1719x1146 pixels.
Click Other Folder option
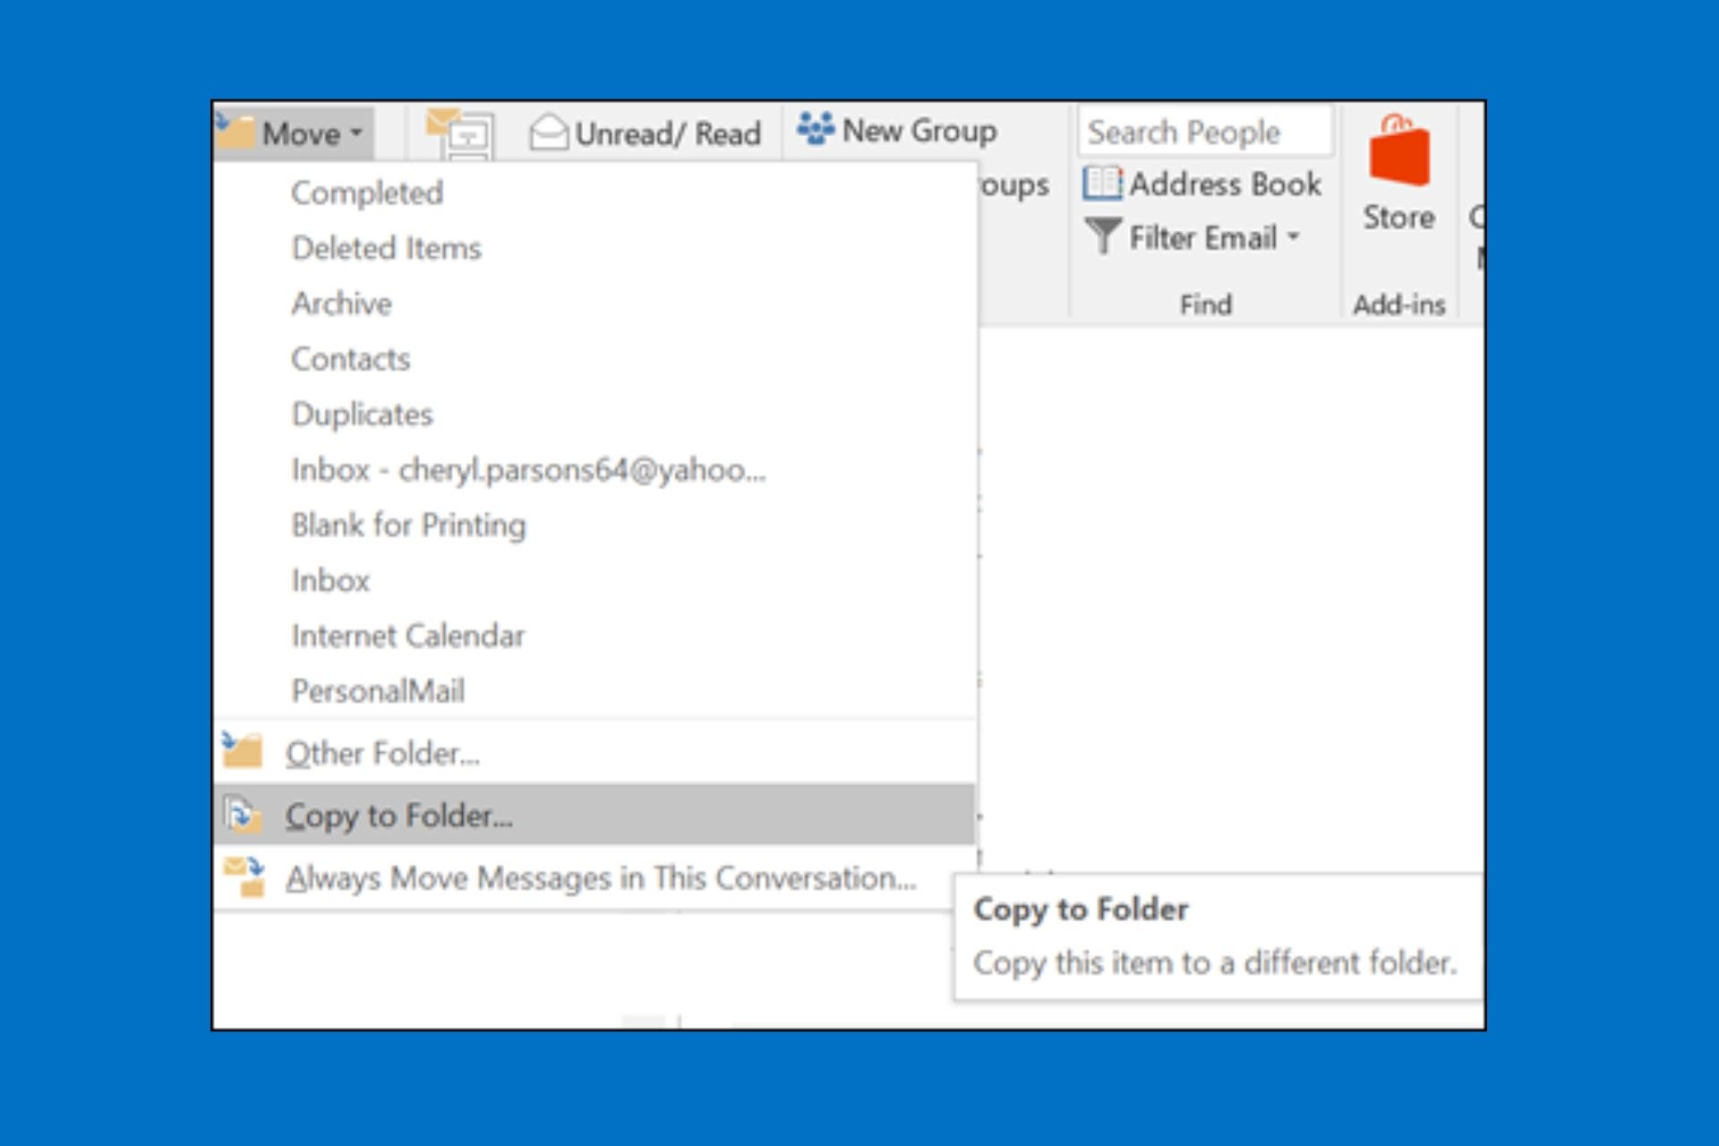[x=382, y=753]
